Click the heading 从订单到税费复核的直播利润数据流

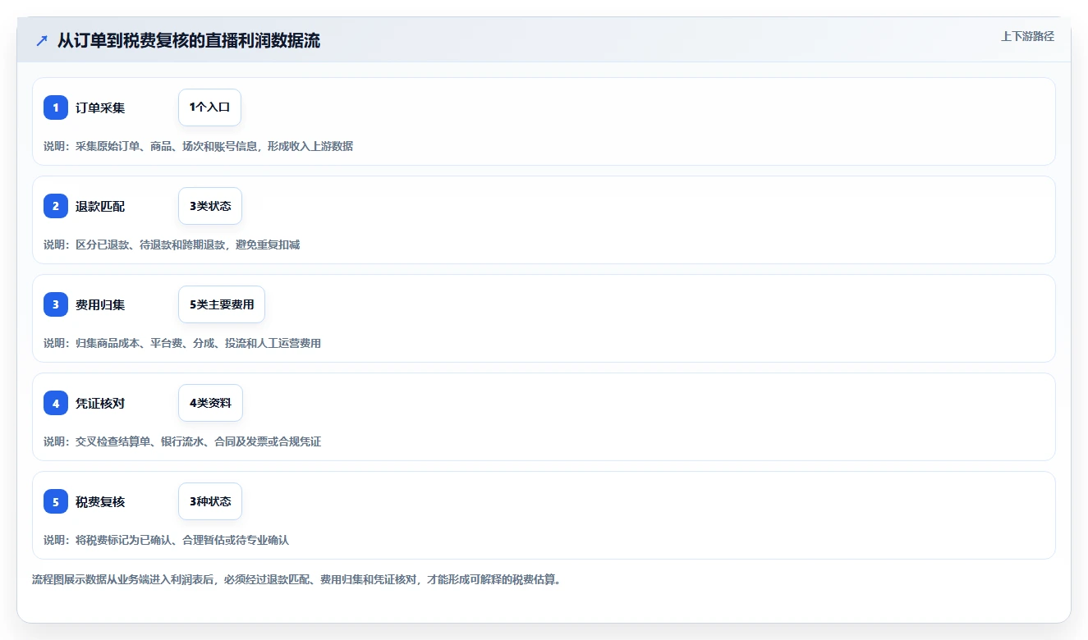[189, 41]
